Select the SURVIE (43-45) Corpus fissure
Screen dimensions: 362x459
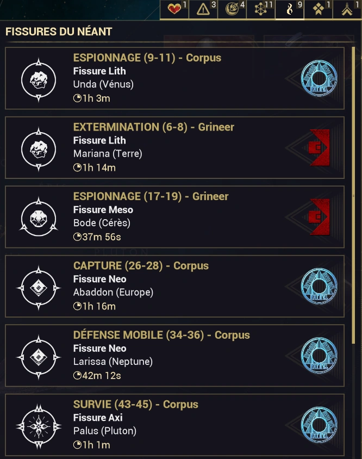[135, 405]
